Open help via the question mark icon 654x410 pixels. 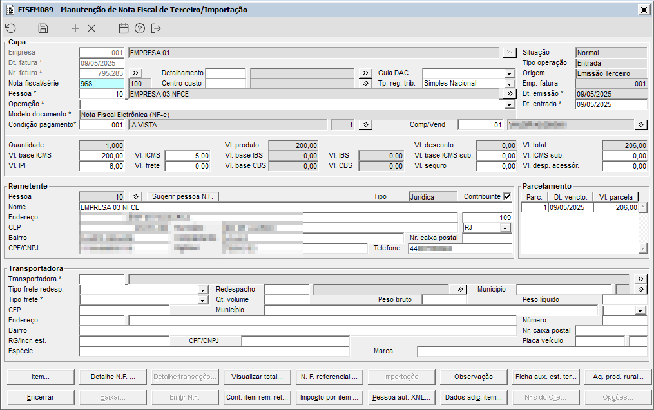point(140,28)
